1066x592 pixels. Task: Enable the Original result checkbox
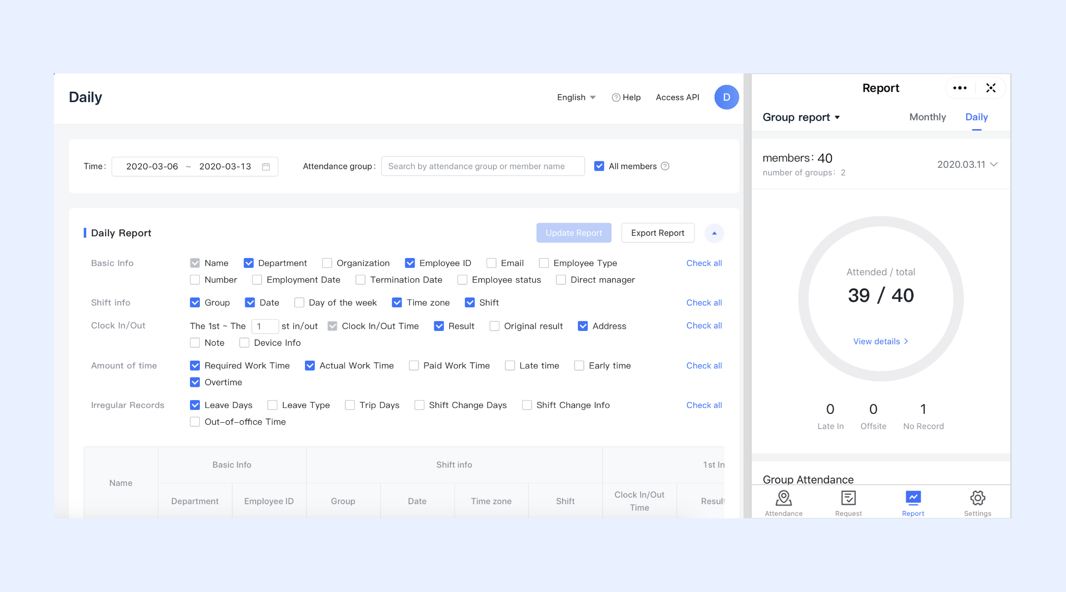pyautogui.click(x=495, y=326)
